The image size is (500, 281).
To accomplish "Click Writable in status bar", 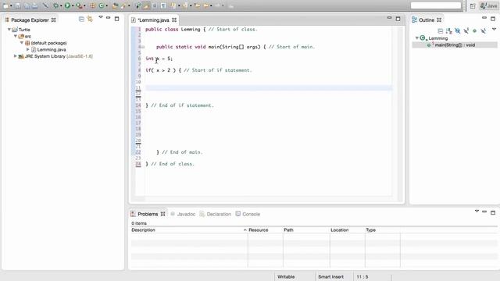I will pyautogui.click(x=286, y=276).
